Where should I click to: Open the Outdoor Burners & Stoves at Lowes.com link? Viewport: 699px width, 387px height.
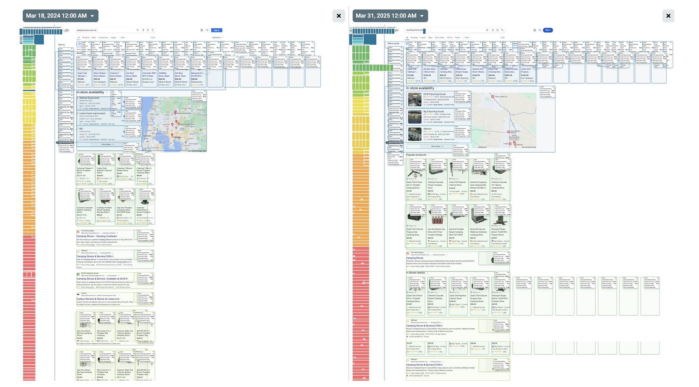pos(98,299)
